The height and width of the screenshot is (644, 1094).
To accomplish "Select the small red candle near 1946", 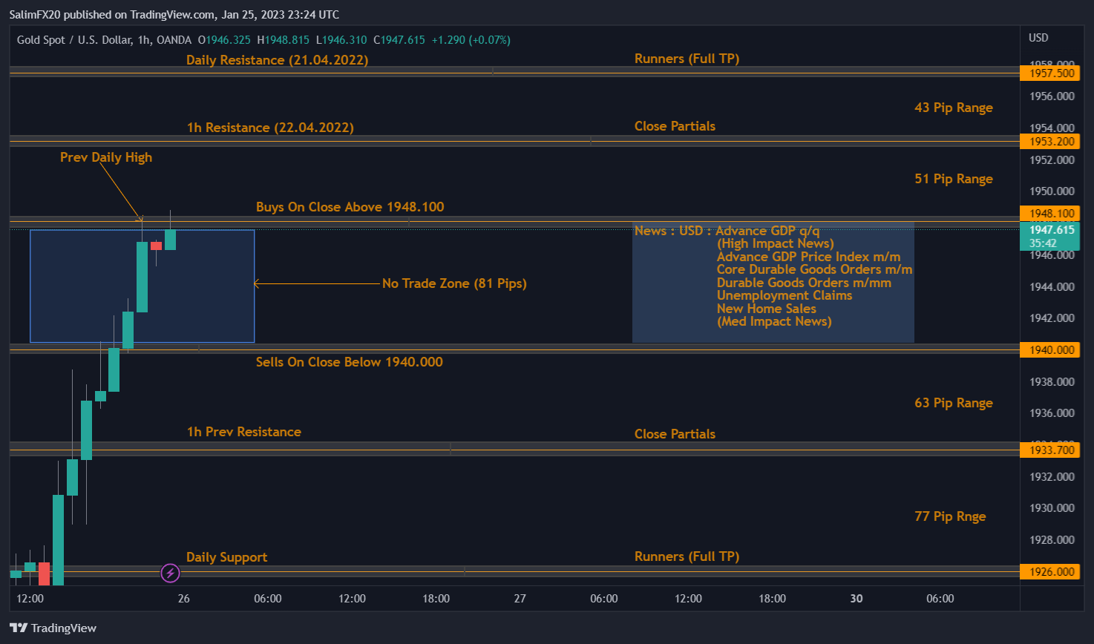I will 156,246.
